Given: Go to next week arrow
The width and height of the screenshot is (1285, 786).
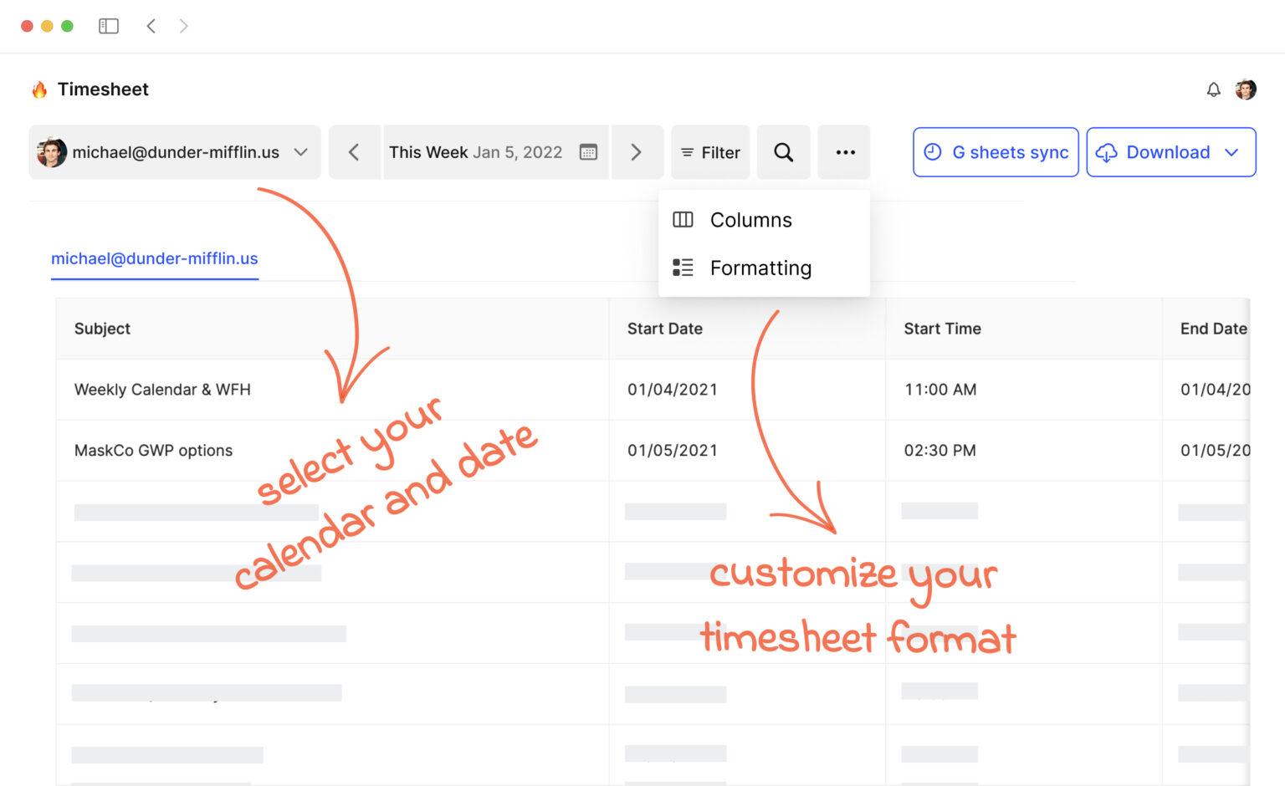Looking at the screenshot, I should (636, 152).
